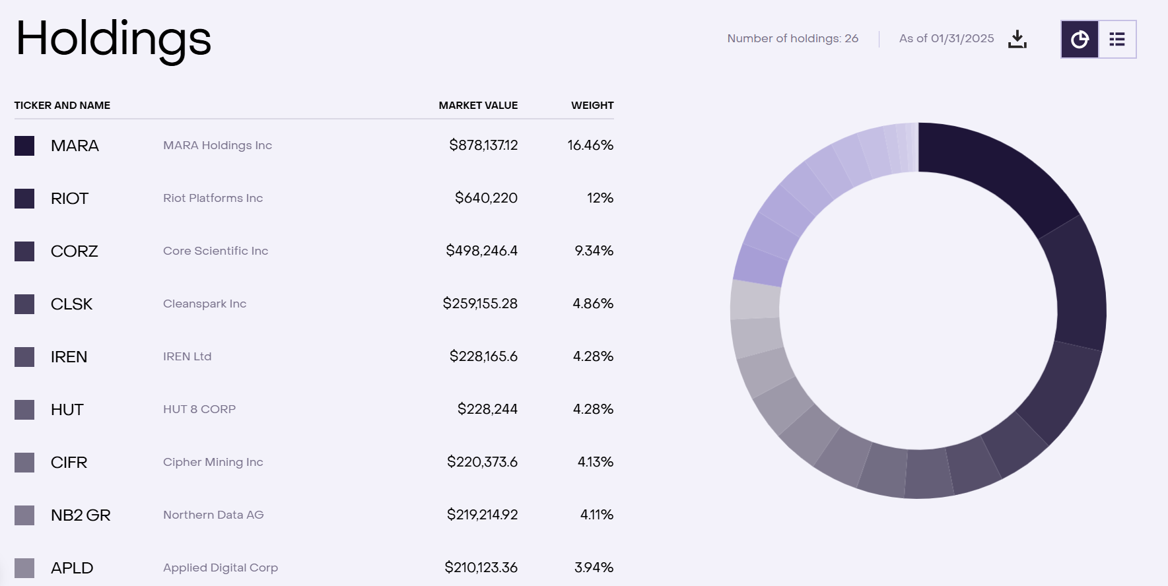The image size is (1168, 586).
Task: Click the CIFR color swatch
Action: coord(24,463)
